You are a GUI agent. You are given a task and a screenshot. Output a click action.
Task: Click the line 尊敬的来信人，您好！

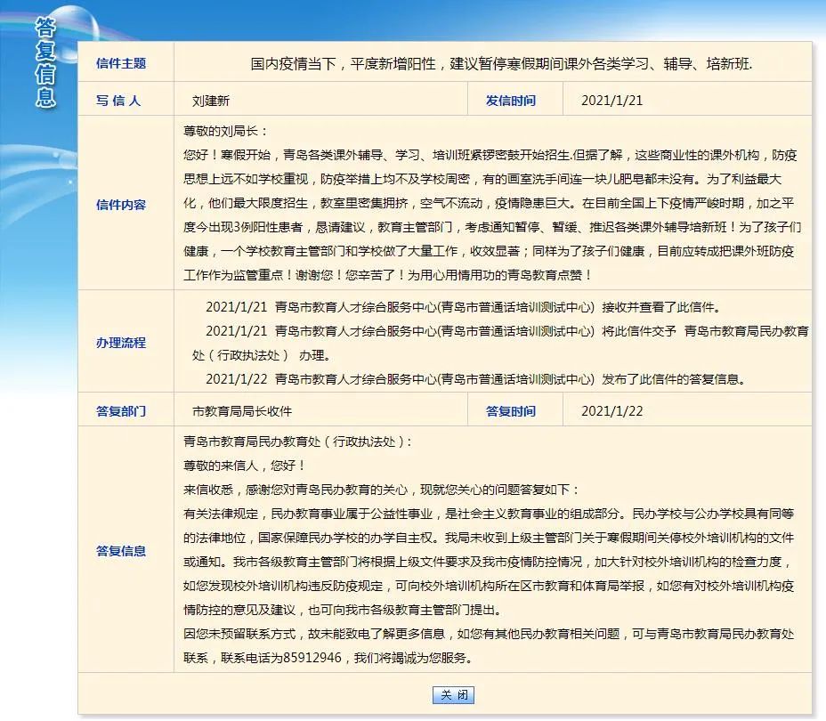(245, 466)
